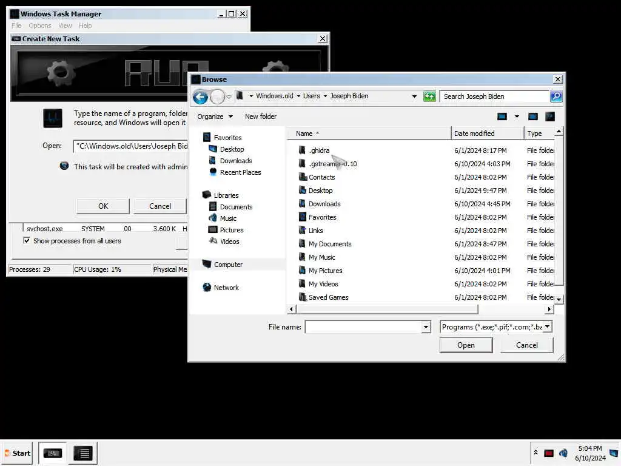Click the Forward arrow in Browse dialog
Image resolution: width=621 pixels, height=466 pixels.
click(217, 96)
